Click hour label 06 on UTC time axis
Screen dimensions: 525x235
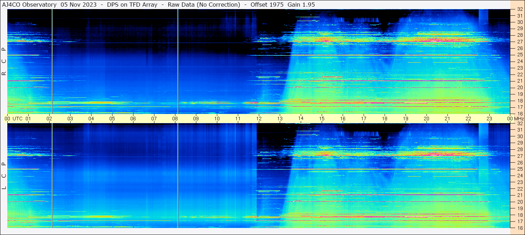133,119
